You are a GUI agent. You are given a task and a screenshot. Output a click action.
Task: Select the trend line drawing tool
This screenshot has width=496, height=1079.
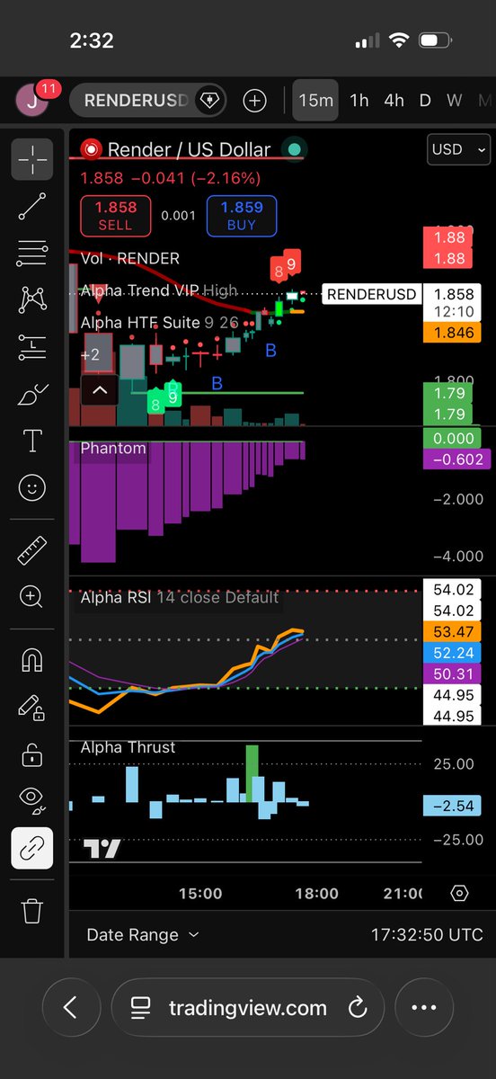(32, 207)
